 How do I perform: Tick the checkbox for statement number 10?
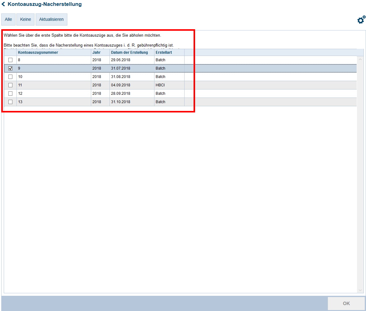[x=10, y=77]
